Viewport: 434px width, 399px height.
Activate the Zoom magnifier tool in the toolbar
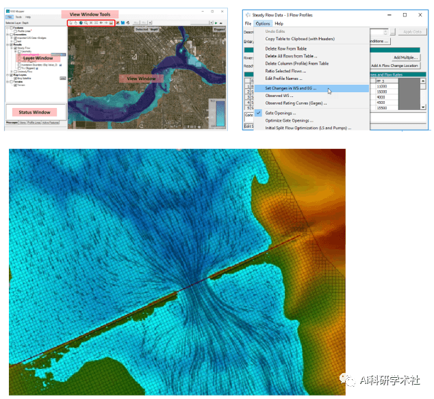click(x=86, y=23)
